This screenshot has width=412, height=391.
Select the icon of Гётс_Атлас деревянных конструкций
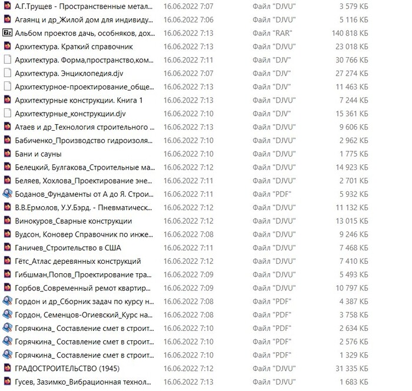[7, 261]
